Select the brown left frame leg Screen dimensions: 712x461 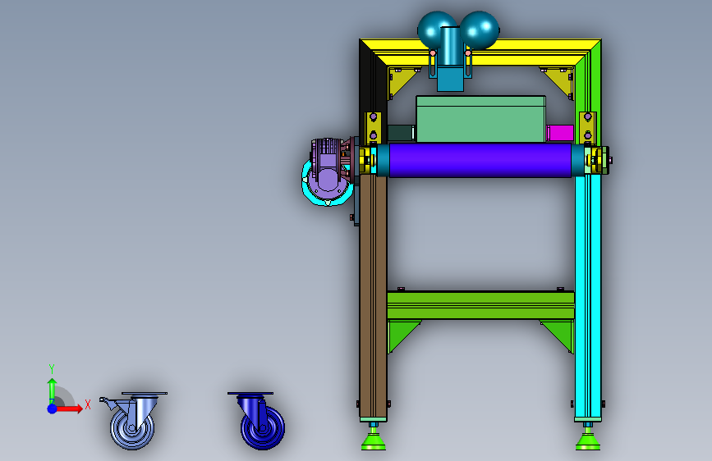pyautogui.click(x=373, y=297)
